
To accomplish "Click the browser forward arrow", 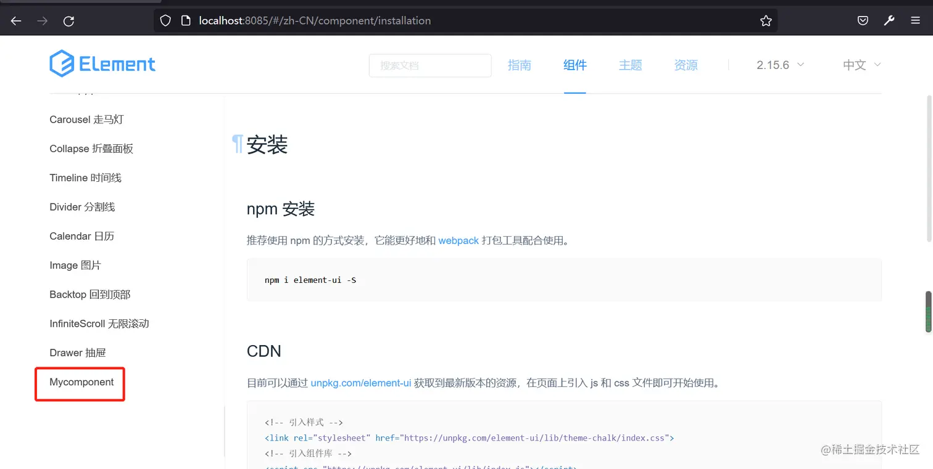I will point(43,21).
